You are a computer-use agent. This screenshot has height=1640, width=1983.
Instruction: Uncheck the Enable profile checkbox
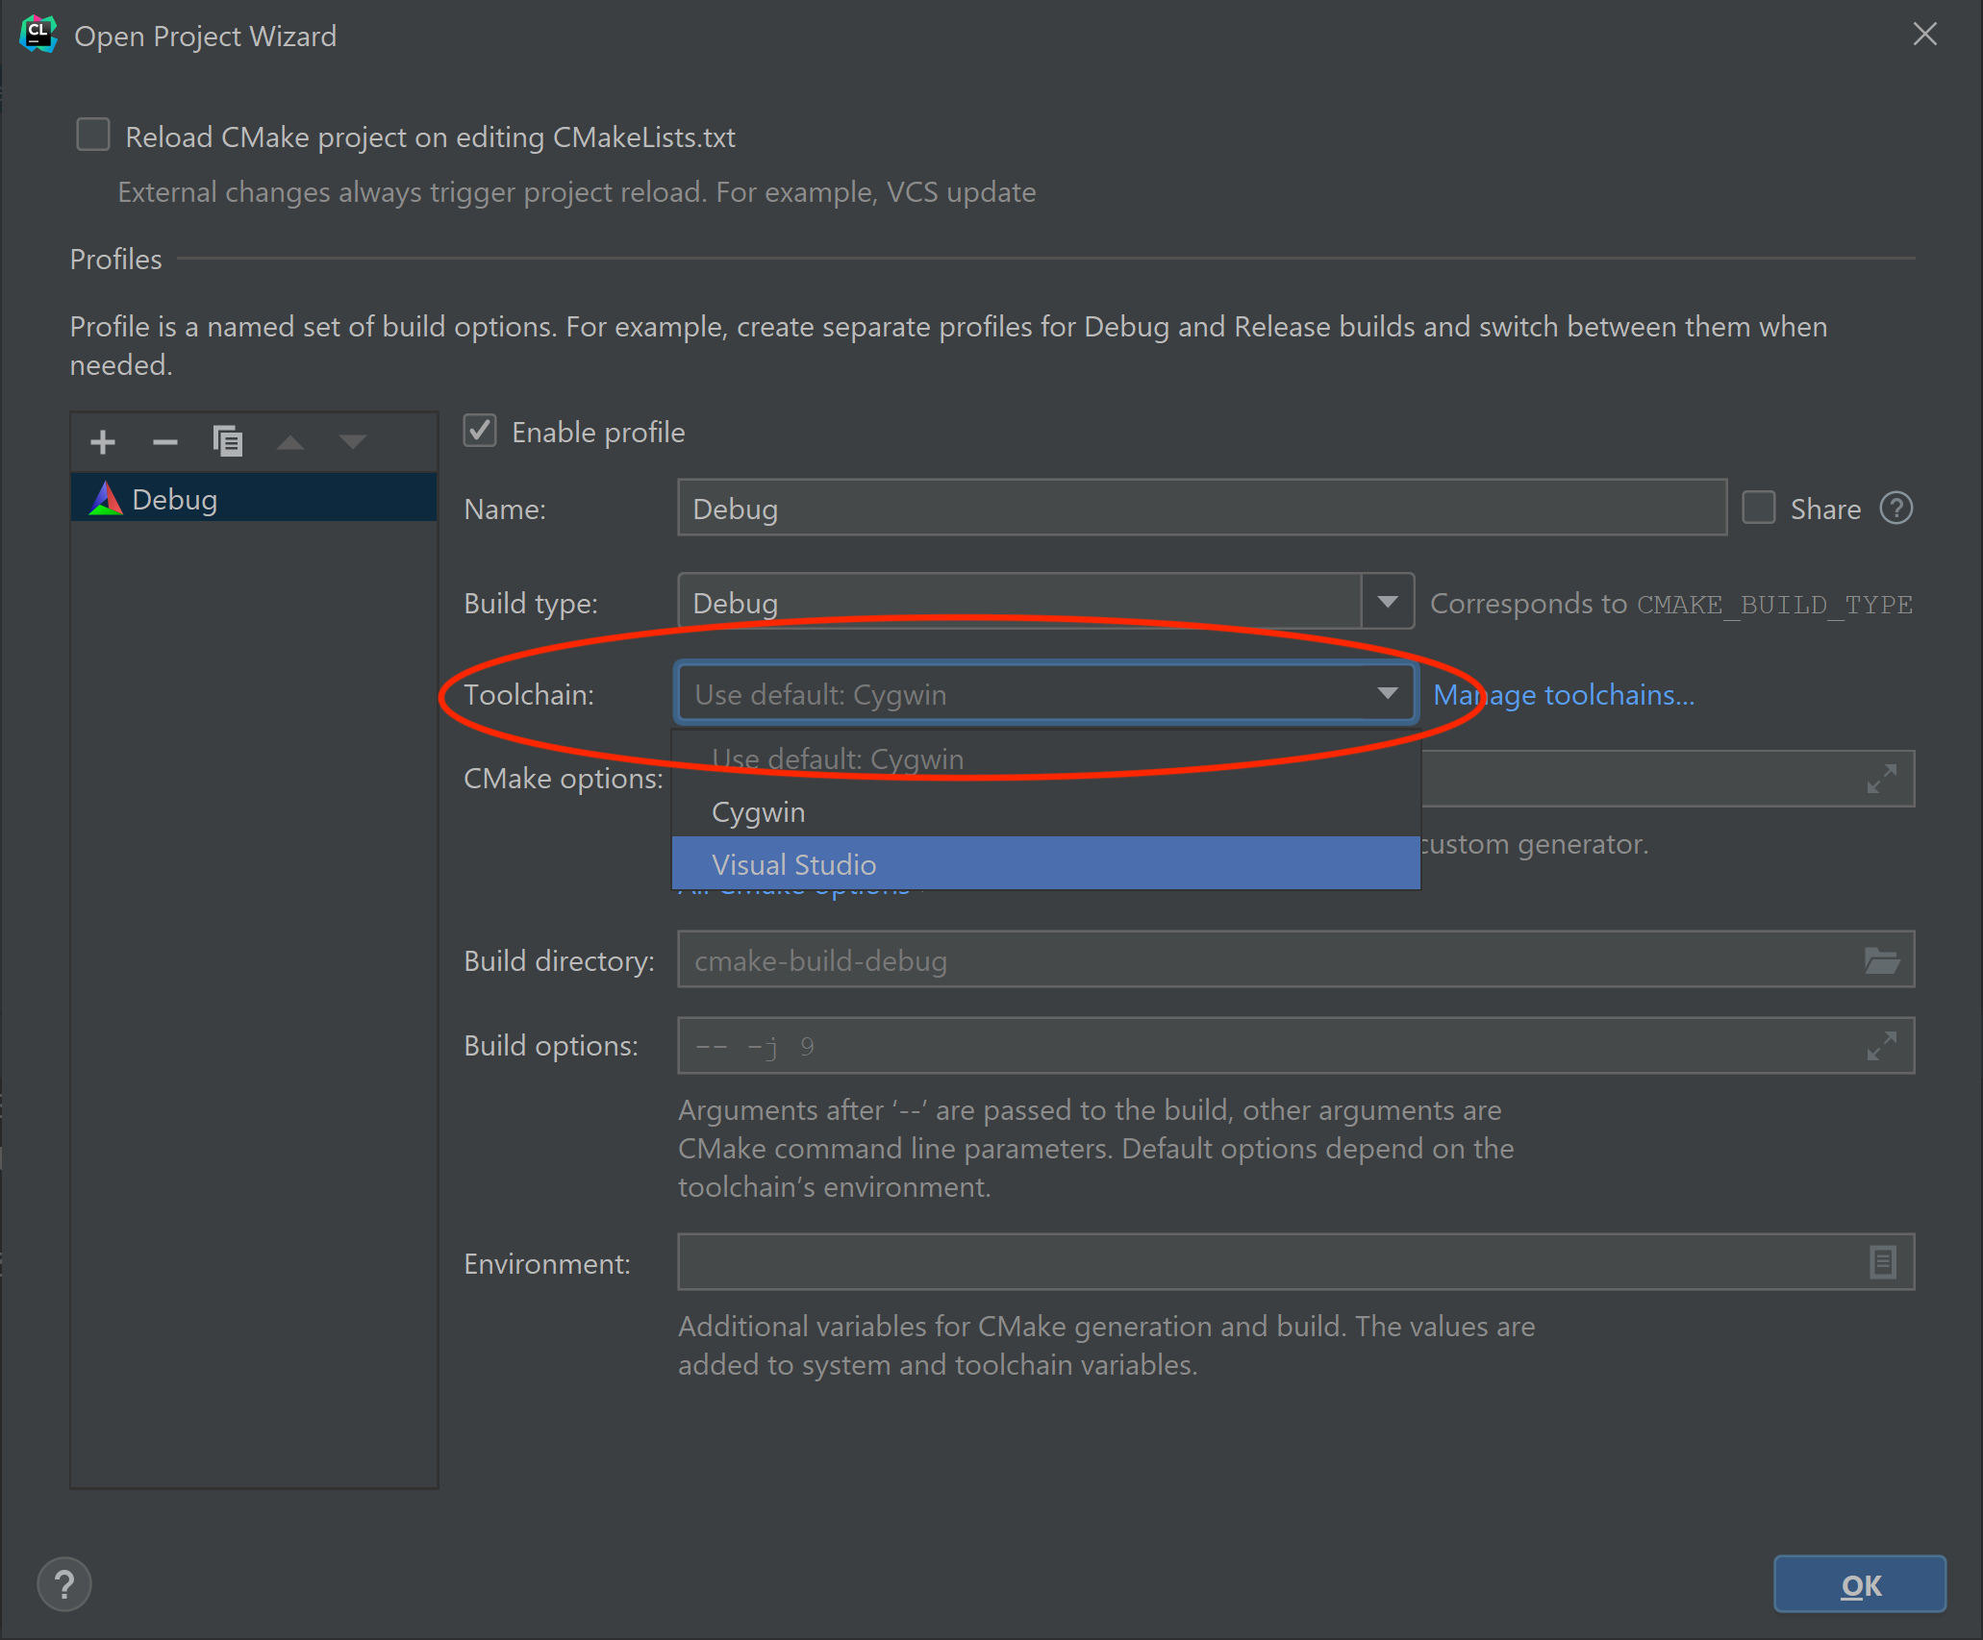(x=480, y=431)
